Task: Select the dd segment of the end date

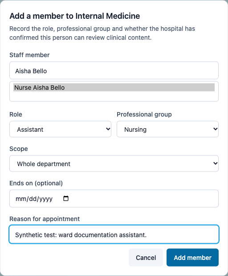Action: coord(33,199)
